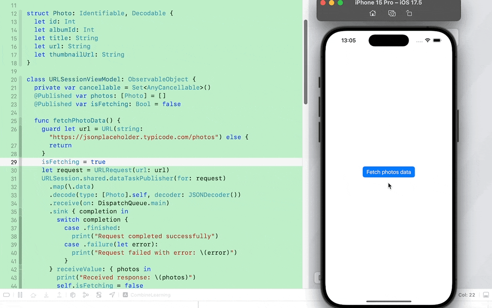Click the Step Out debug icon
Screen dimensions: 492x308
[x=59, y=295]
